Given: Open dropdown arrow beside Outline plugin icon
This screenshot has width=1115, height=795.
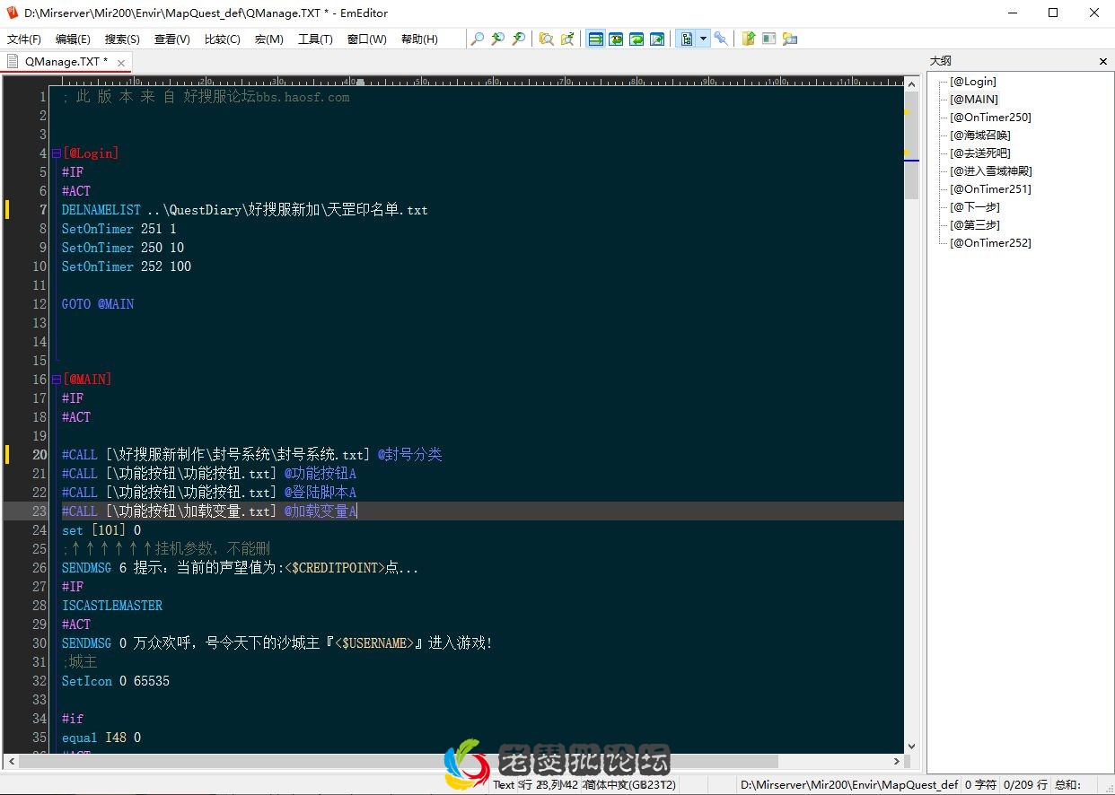Looking at the screenshot, I should point(704,39).
